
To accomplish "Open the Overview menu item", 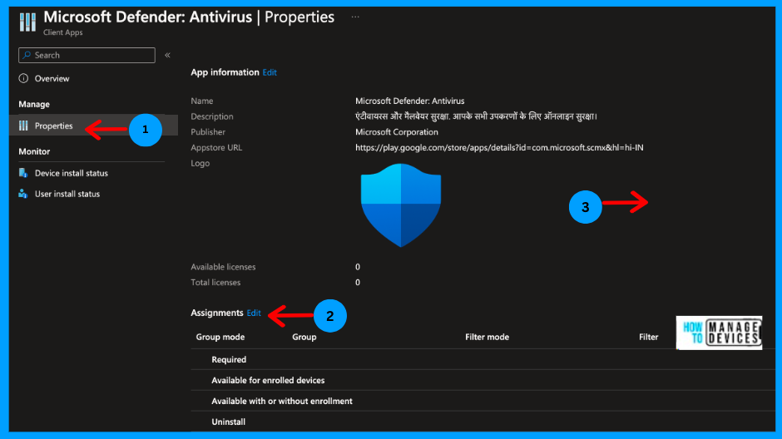I will 52,79.
